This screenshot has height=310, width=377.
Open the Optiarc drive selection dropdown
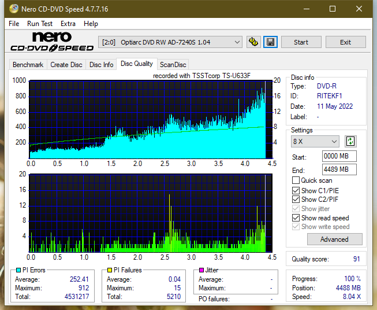[x=170, y=42]
